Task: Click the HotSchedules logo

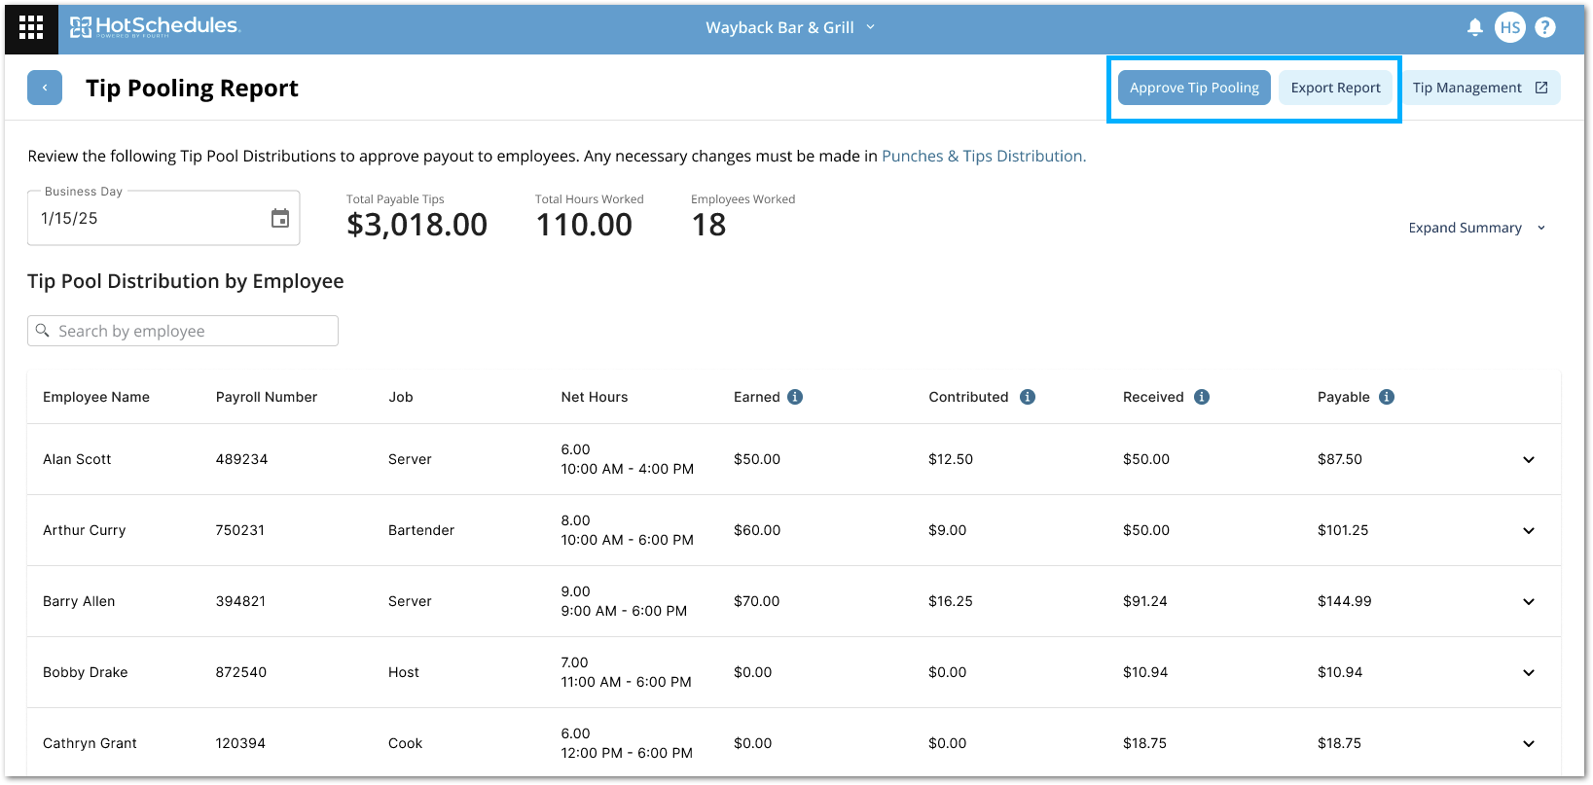Action: (x=155, y=27)
